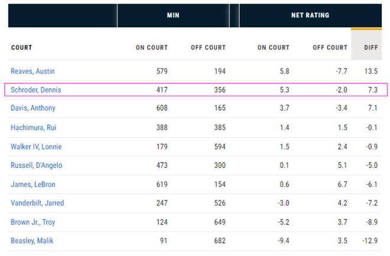The height and width of the screenshot is (256, 390).
Task: Sort by COURT column header
Action: pos(22,47)
